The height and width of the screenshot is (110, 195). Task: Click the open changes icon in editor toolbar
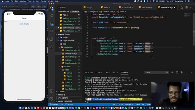182,7
